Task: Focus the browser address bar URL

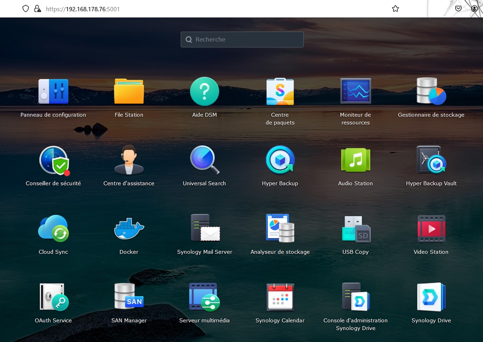Action: [83, 9]
